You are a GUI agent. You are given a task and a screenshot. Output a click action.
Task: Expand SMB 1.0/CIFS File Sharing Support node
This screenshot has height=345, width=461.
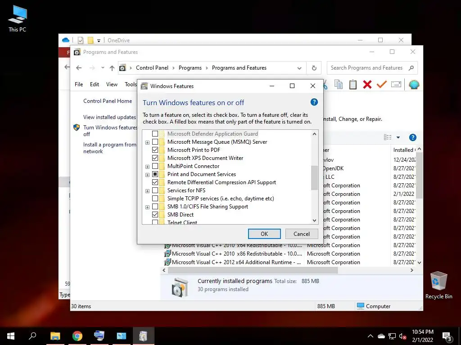147,207
